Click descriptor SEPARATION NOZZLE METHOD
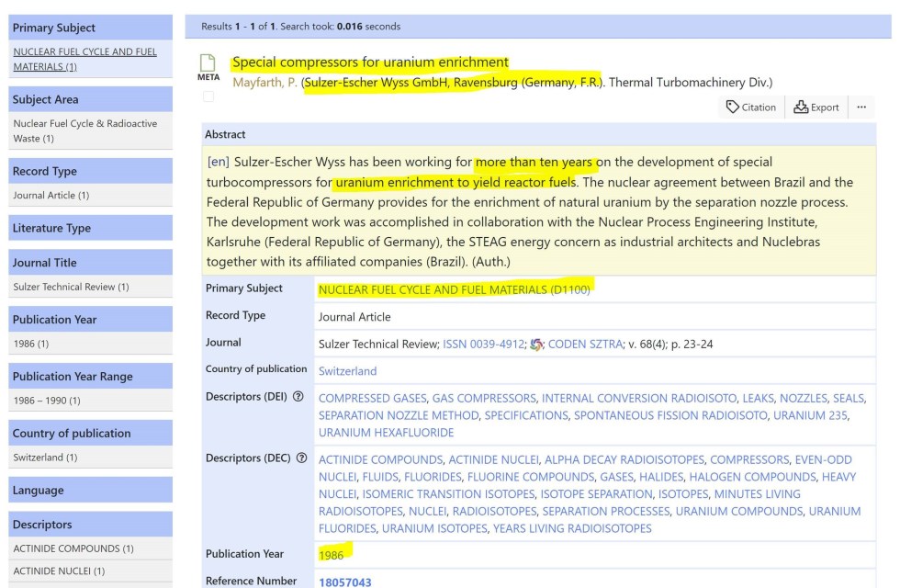The height and width of the screenshot is (588, 900). [399, 415]
